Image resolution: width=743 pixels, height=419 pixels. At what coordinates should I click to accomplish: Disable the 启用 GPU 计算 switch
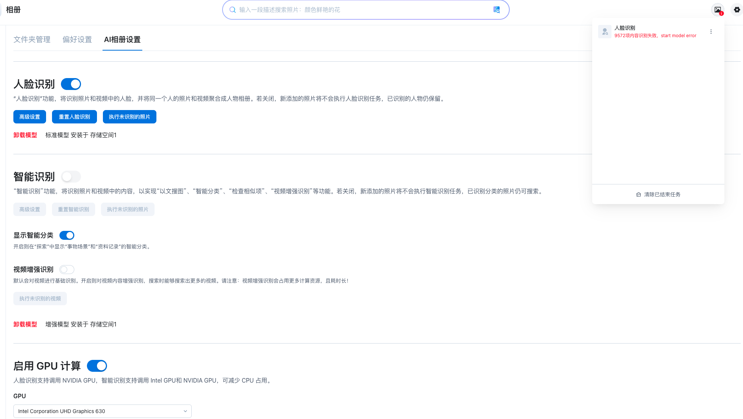[97, 366]
